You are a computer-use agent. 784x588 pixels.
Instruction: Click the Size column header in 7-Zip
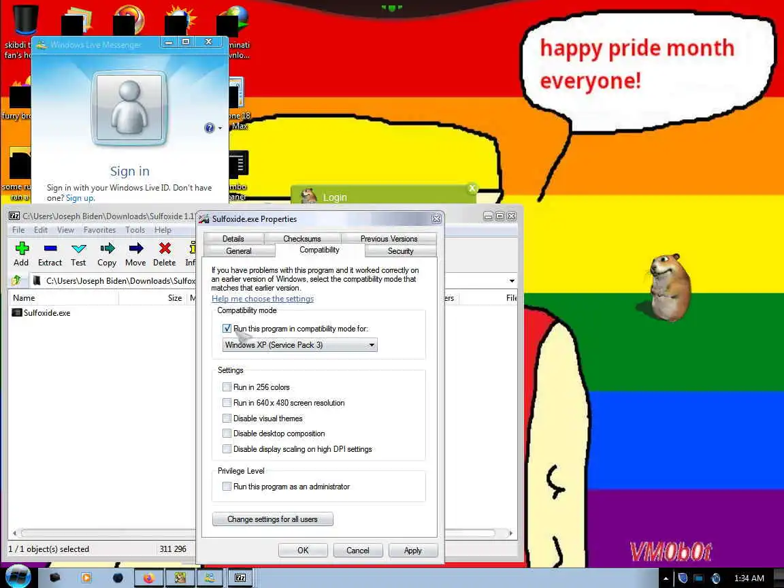152,298
